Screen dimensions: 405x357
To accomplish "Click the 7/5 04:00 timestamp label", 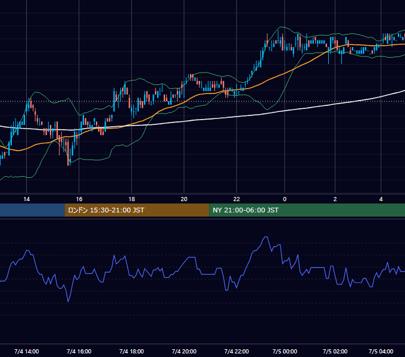I will pos(381,351).
